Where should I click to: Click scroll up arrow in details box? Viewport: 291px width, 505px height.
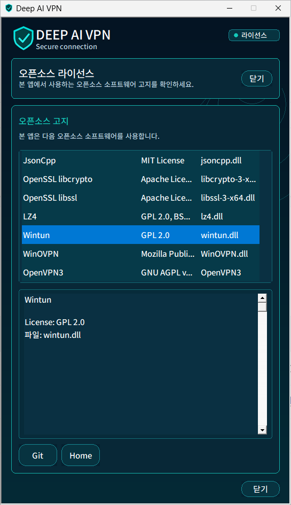tap(262, 298)
